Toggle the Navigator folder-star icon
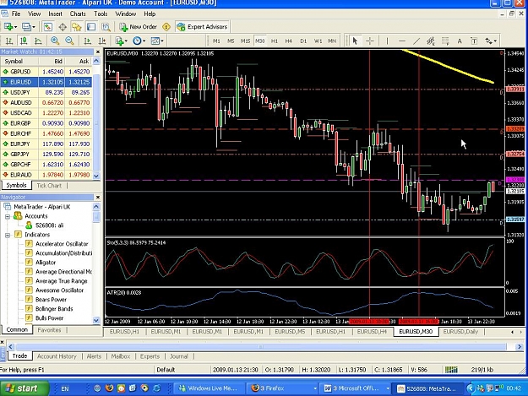Viewport: 528px width, 396px height. point(77,26)
